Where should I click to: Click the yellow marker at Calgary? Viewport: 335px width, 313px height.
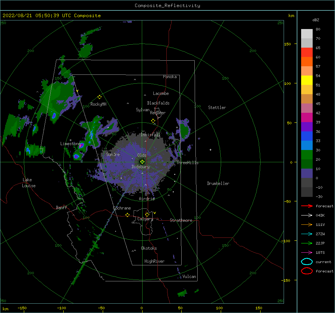(x=147, y=214)
